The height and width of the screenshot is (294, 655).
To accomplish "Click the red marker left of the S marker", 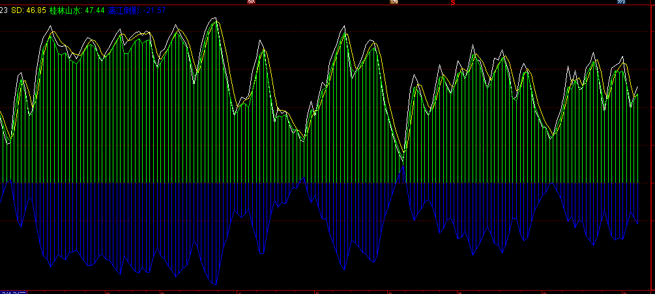I will coord(394,2).
